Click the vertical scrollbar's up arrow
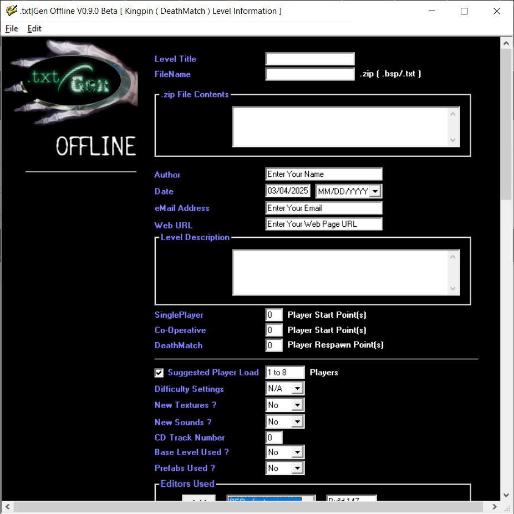 tap(506, 43)
